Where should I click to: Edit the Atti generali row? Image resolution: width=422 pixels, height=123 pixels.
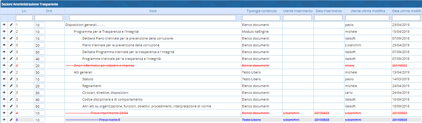point(11,72)
